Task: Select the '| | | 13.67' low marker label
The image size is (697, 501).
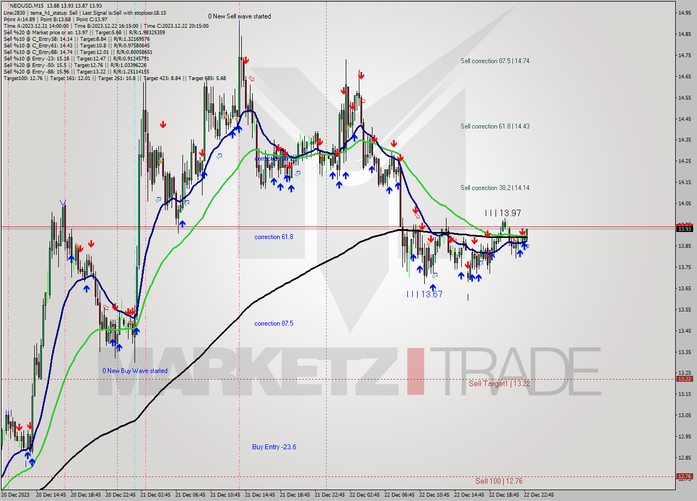Action: pyautogui.click(x=425, y=294)
